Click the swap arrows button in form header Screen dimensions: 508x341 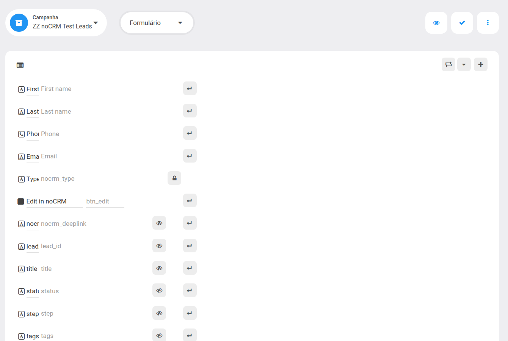tap(448, 64)
